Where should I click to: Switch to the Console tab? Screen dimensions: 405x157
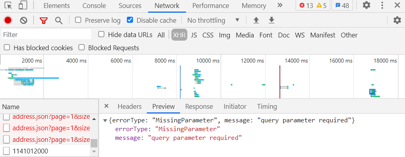coord(94,6)
